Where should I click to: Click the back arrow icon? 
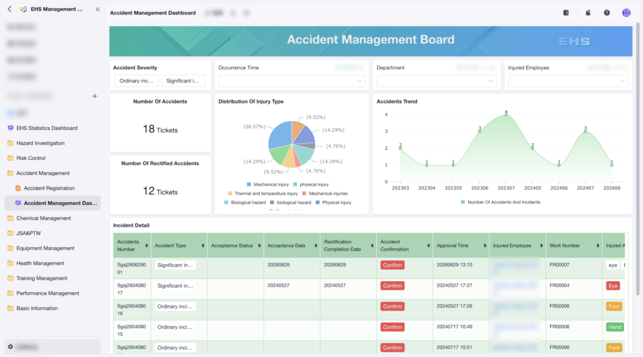click(9, 9)
